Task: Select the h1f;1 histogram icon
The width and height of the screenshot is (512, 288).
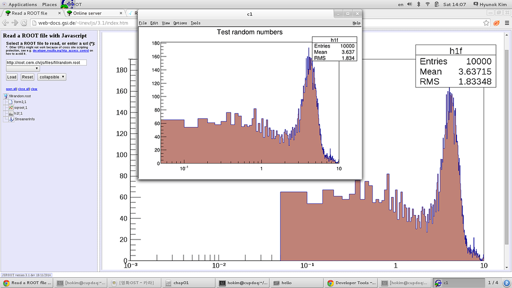Action: coord(10,113)
